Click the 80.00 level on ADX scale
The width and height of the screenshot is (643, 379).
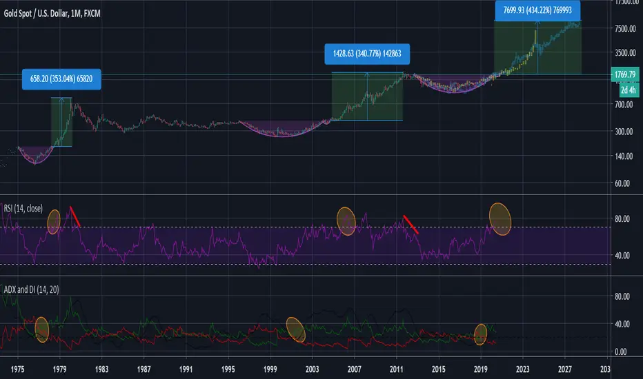(x=622, y=296)
